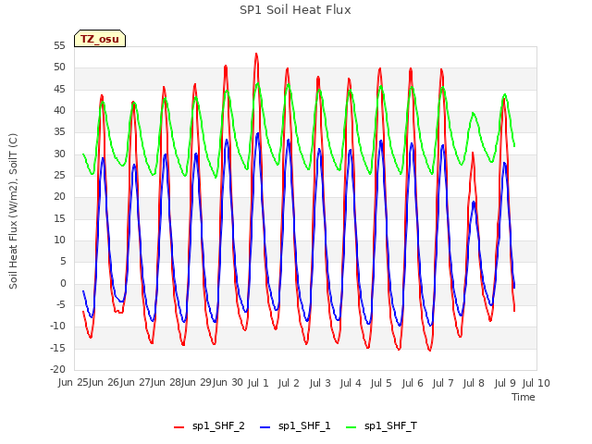Click the blue sp1_SHF_1 legend color marker
This screenshot has height=444, width=592.
click(265, 427)
